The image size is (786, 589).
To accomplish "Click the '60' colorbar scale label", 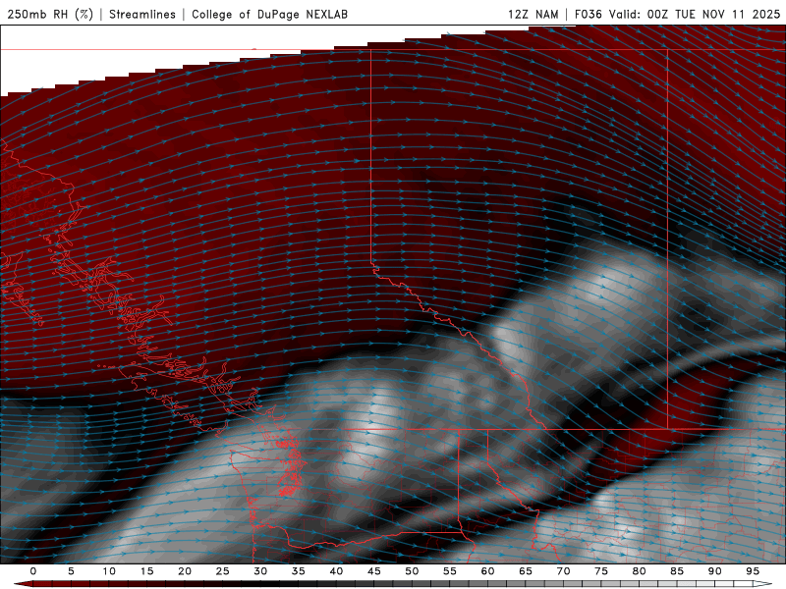I will [487, 571].
